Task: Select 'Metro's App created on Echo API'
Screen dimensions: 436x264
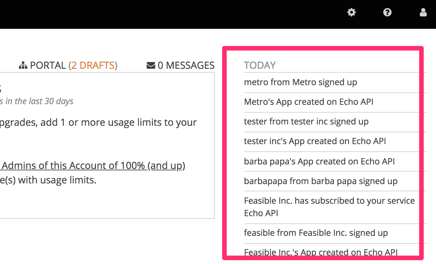Action: coord(309,102)
